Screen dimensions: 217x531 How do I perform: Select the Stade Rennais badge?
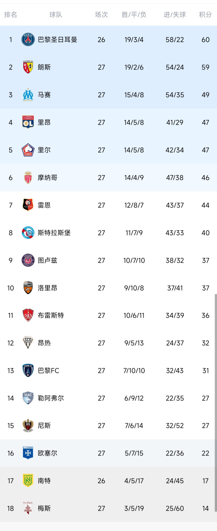[x=28, y=205]
